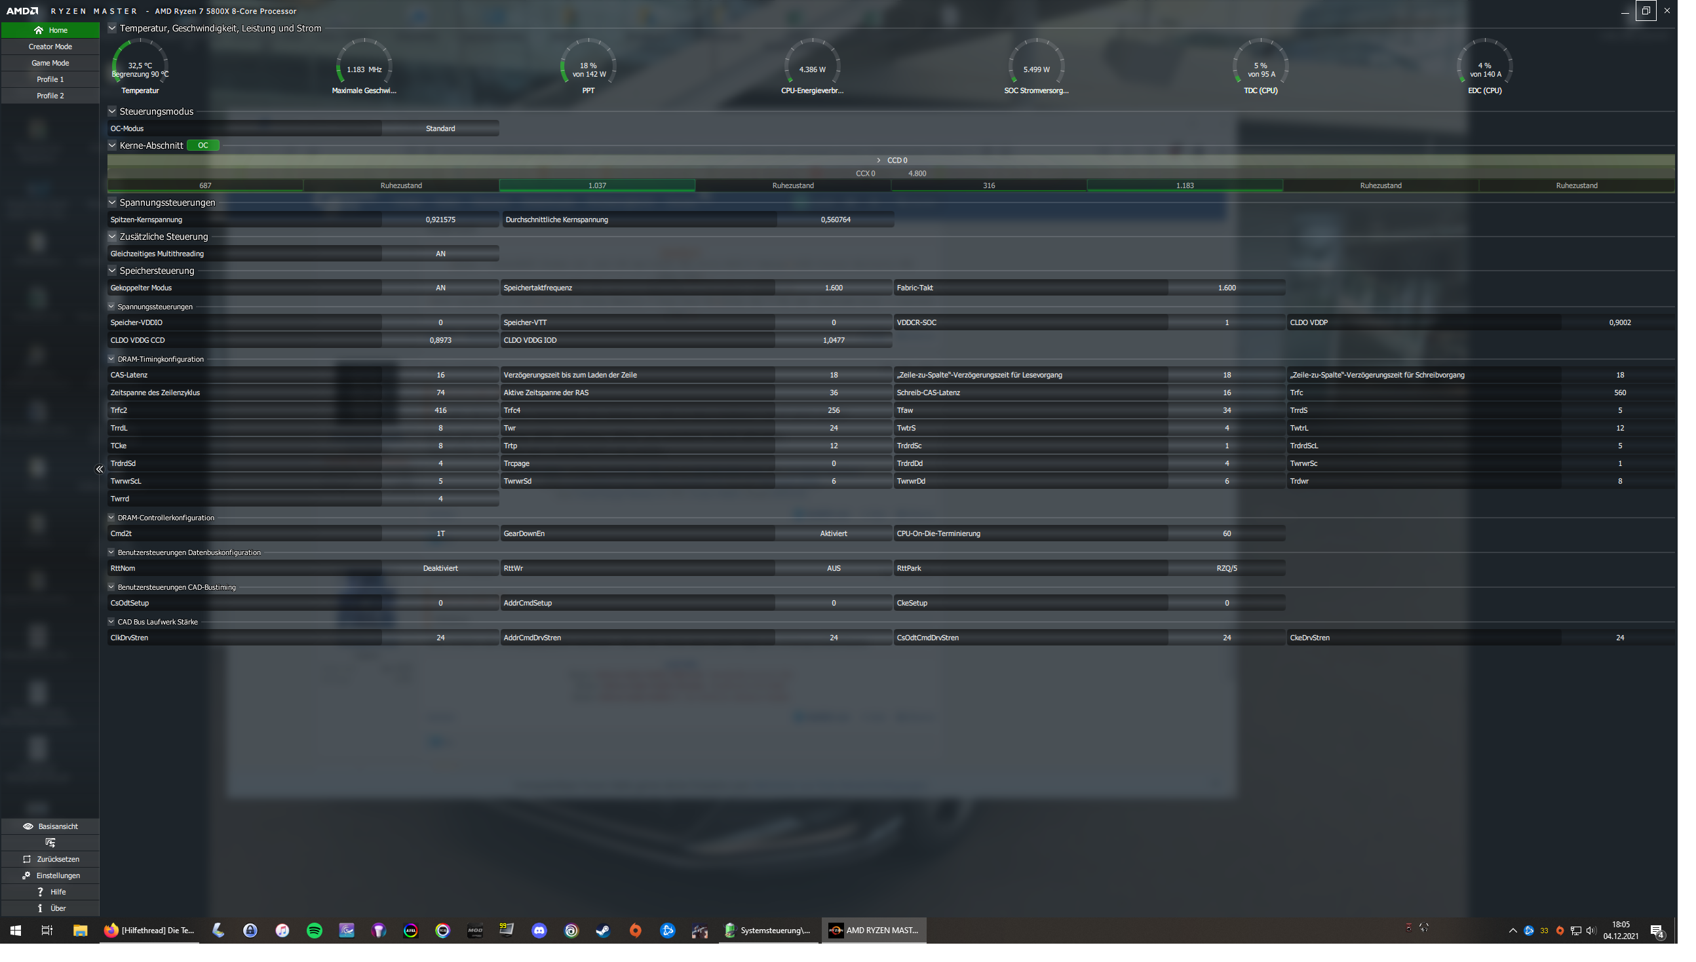Screen dimensions: 1696x962
Task: Expand the CCD 0 chevron
Action: click(x=878, y=161)
